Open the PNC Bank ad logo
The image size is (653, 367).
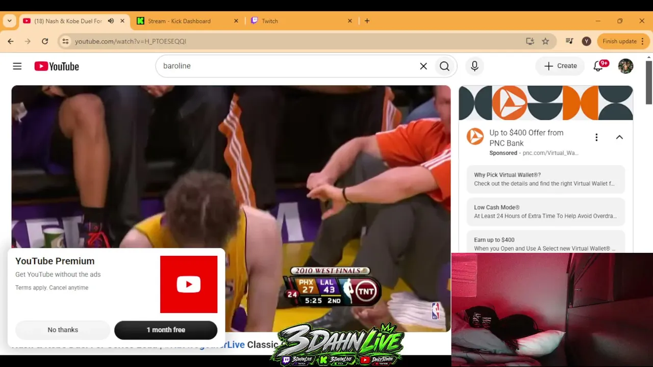pos(475,137)
